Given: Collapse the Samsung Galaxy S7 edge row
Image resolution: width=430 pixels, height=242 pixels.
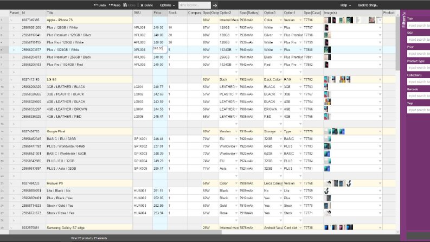Looking at the screenshot, I should pyautogui.click(x=11, y=228).
